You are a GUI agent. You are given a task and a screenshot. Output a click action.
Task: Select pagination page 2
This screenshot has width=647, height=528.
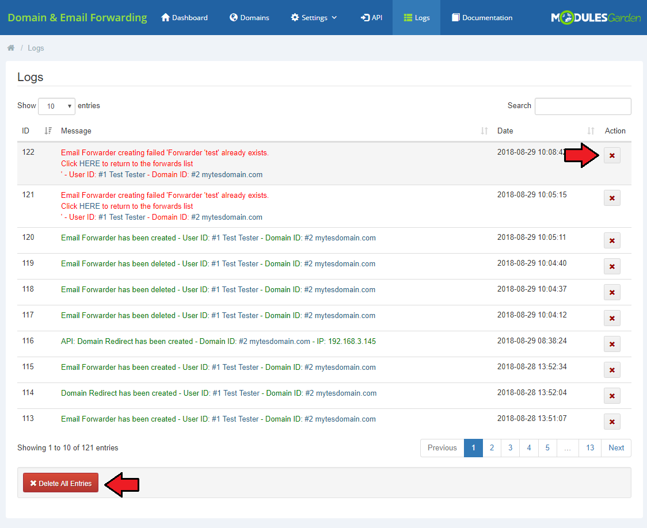coord(492,448)
